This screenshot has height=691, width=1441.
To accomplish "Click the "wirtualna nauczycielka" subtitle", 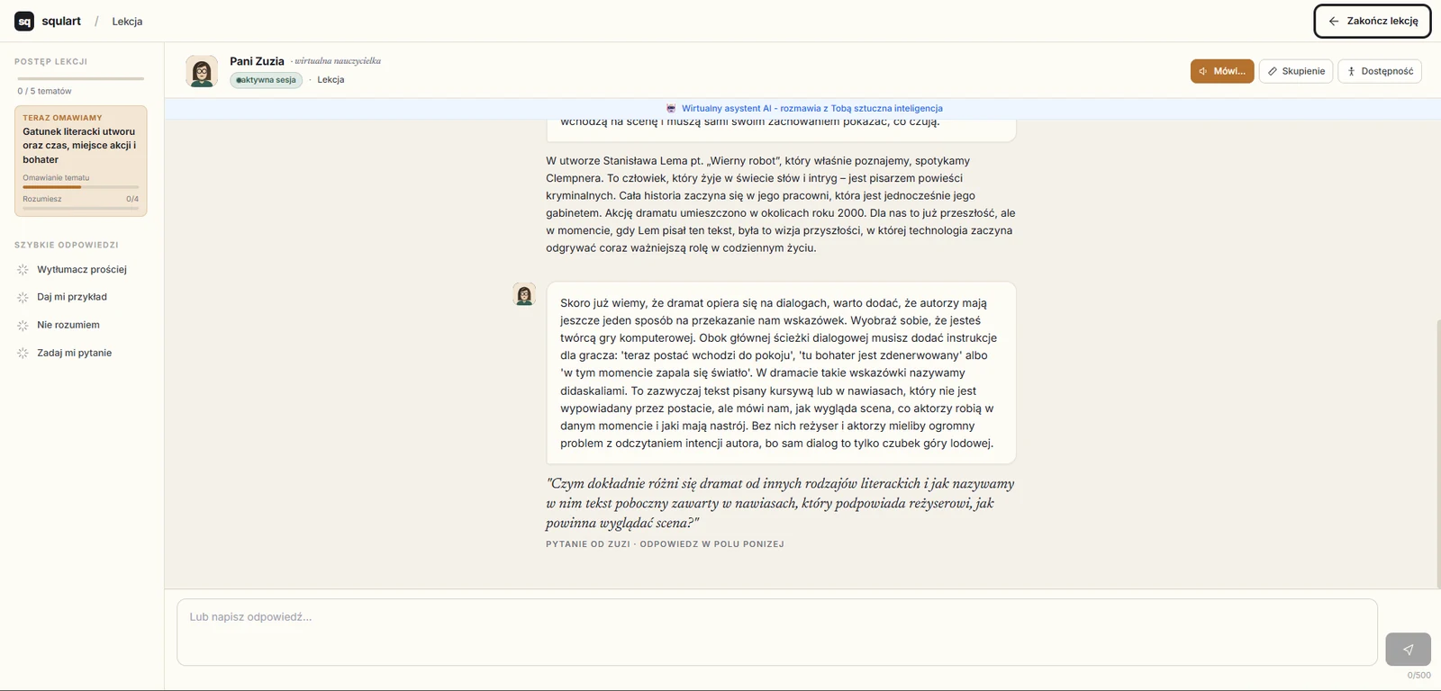I will coord(338,61).
